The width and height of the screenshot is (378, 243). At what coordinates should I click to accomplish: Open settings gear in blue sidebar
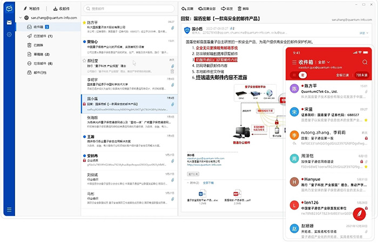(x=9, y=35)
